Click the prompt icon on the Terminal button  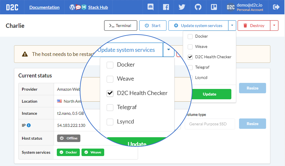[112, 26]
